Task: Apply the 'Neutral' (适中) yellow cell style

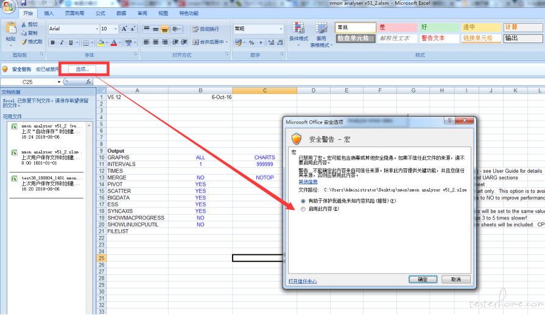Action: click(x=481, y=27)
